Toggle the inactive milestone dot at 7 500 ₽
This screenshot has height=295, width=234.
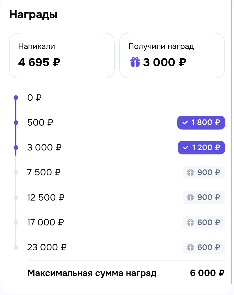click(x=16, y=172)
